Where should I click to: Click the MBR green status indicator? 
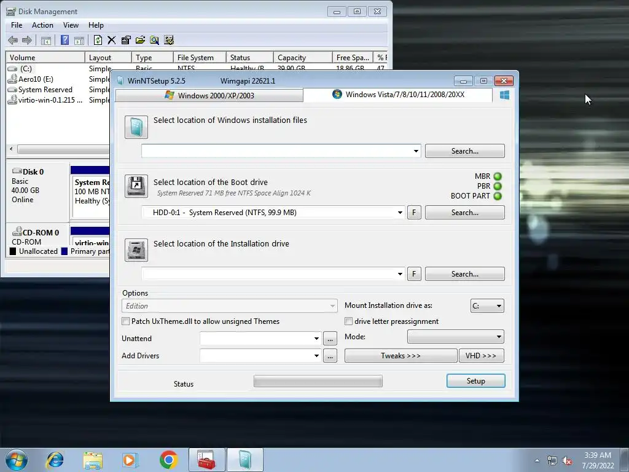(498, 176)
